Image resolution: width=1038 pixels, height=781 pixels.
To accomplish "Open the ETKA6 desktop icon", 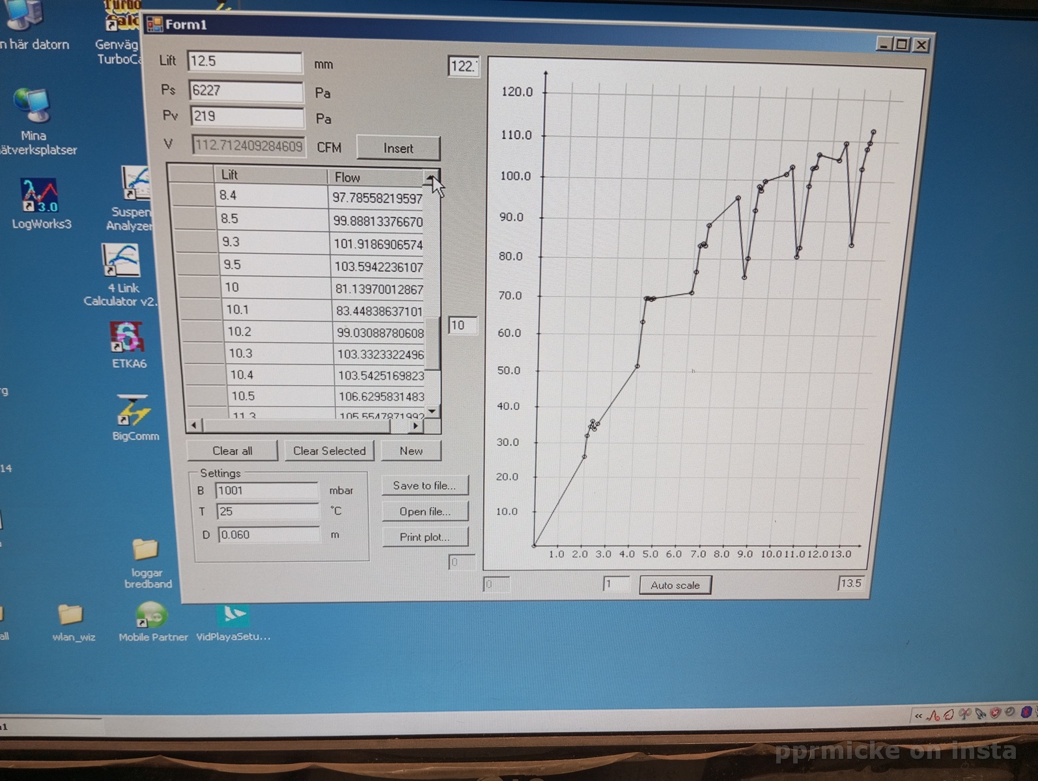I will pyautogui.click(x=128, y=338).
